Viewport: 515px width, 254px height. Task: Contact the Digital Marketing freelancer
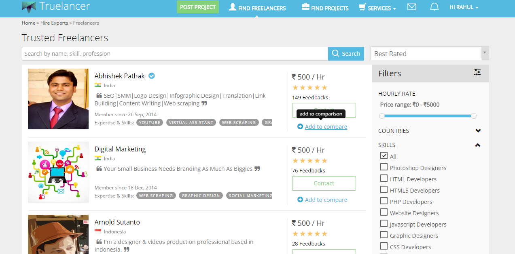point(324,183)
